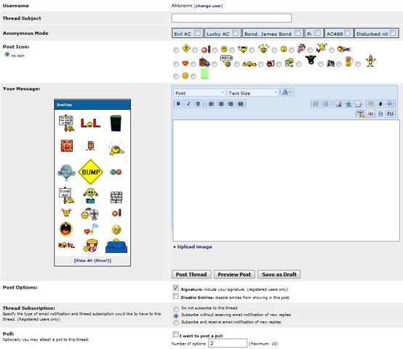Open the Text Size dropdown
This screenshot has height=349, width=403.
pyautogui.click(x=252, y=93)
